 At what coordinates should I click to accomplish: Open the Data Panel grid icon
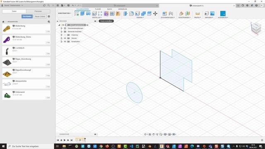[58, 5]
